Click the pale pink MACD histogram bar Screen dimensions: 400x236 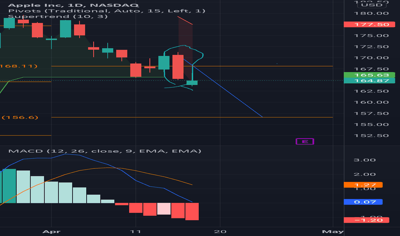point(164,209)
